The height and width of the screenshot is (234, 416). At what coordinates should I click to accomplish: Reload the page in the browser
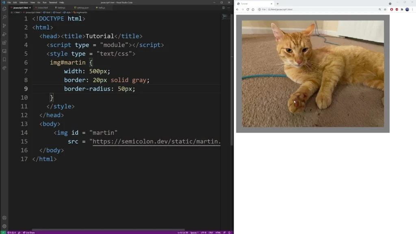pyautogui.click(x=248, y=9)
